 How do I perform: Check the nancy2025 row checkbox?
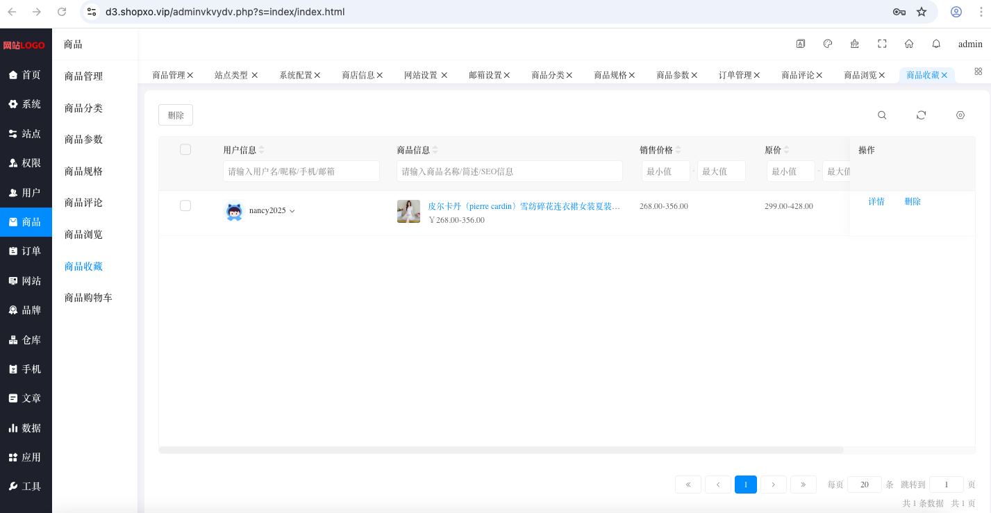185,205
